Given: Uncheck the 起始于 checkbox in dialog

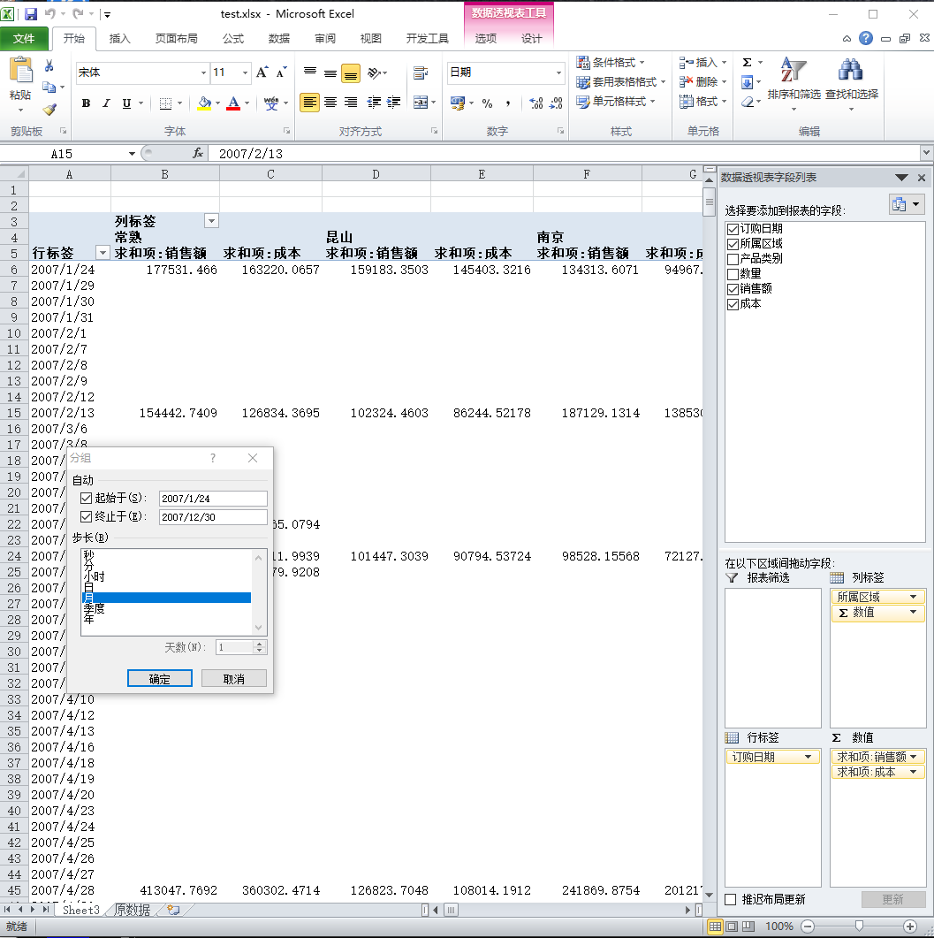Looking at the screenshot, I should (x=86, y=499).
